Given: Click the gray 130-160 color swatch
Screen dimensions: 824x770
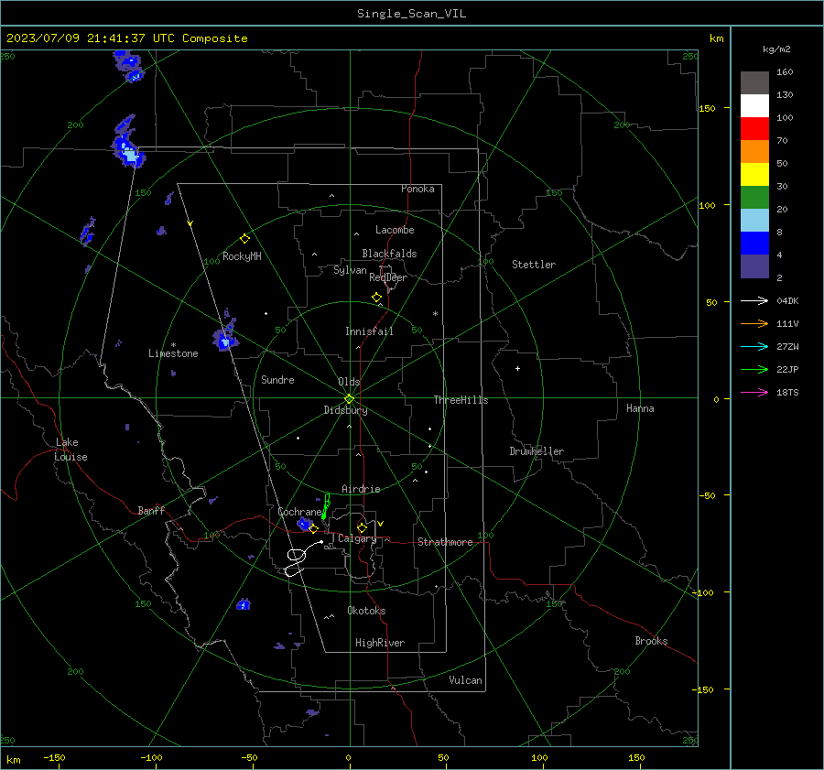Looking at the screenshot, I should 754,83.
